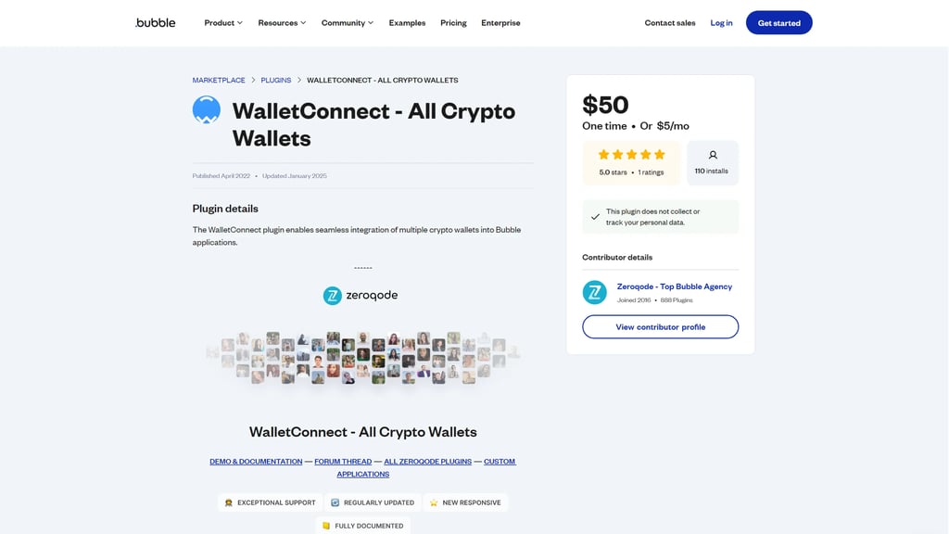Open the Resources dropdown menu

click(282, 22)
